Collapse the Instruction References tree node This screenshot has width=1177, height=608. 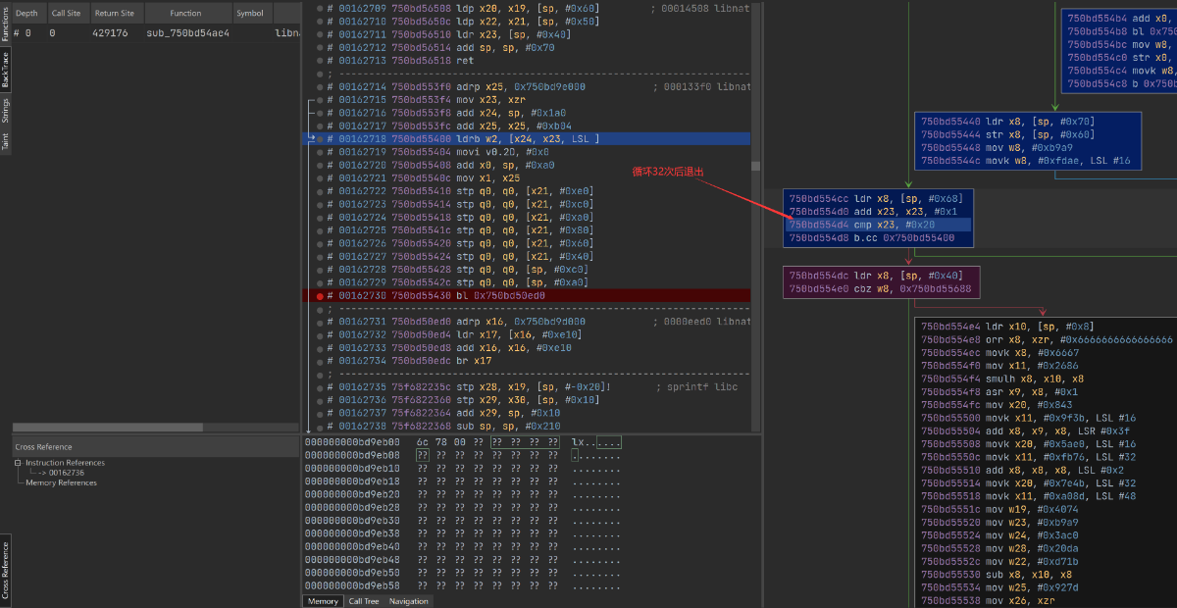pos(19,463)
